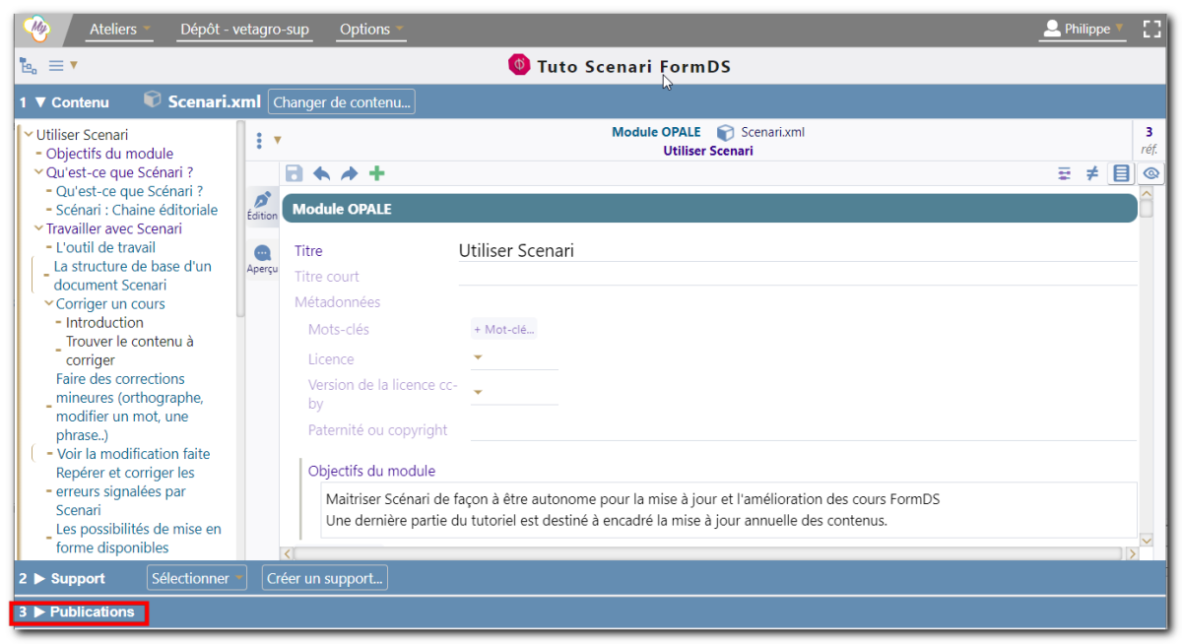Open the Sélectionner dropdown
The image size is (1182, 644).
pyautogui.click(x=197, y=578)
